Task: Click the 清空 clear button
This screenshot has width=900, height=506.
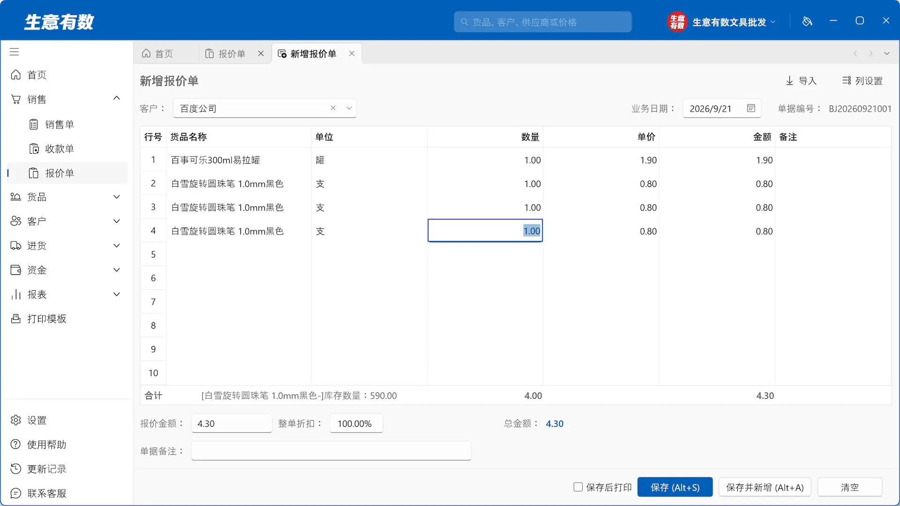Action: click(x=850, y=487)
